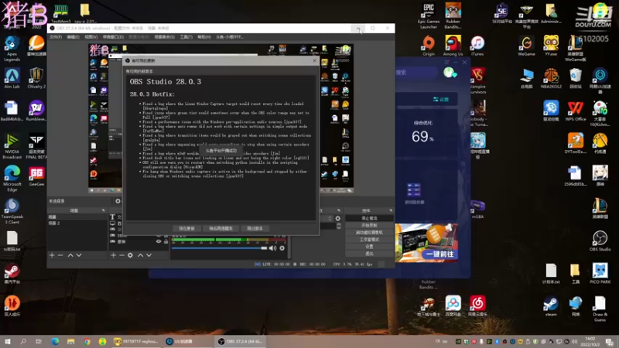619x348 pixels.
Task: Toggle the studio mode button in controls
Action: click(x=369, y=240)
